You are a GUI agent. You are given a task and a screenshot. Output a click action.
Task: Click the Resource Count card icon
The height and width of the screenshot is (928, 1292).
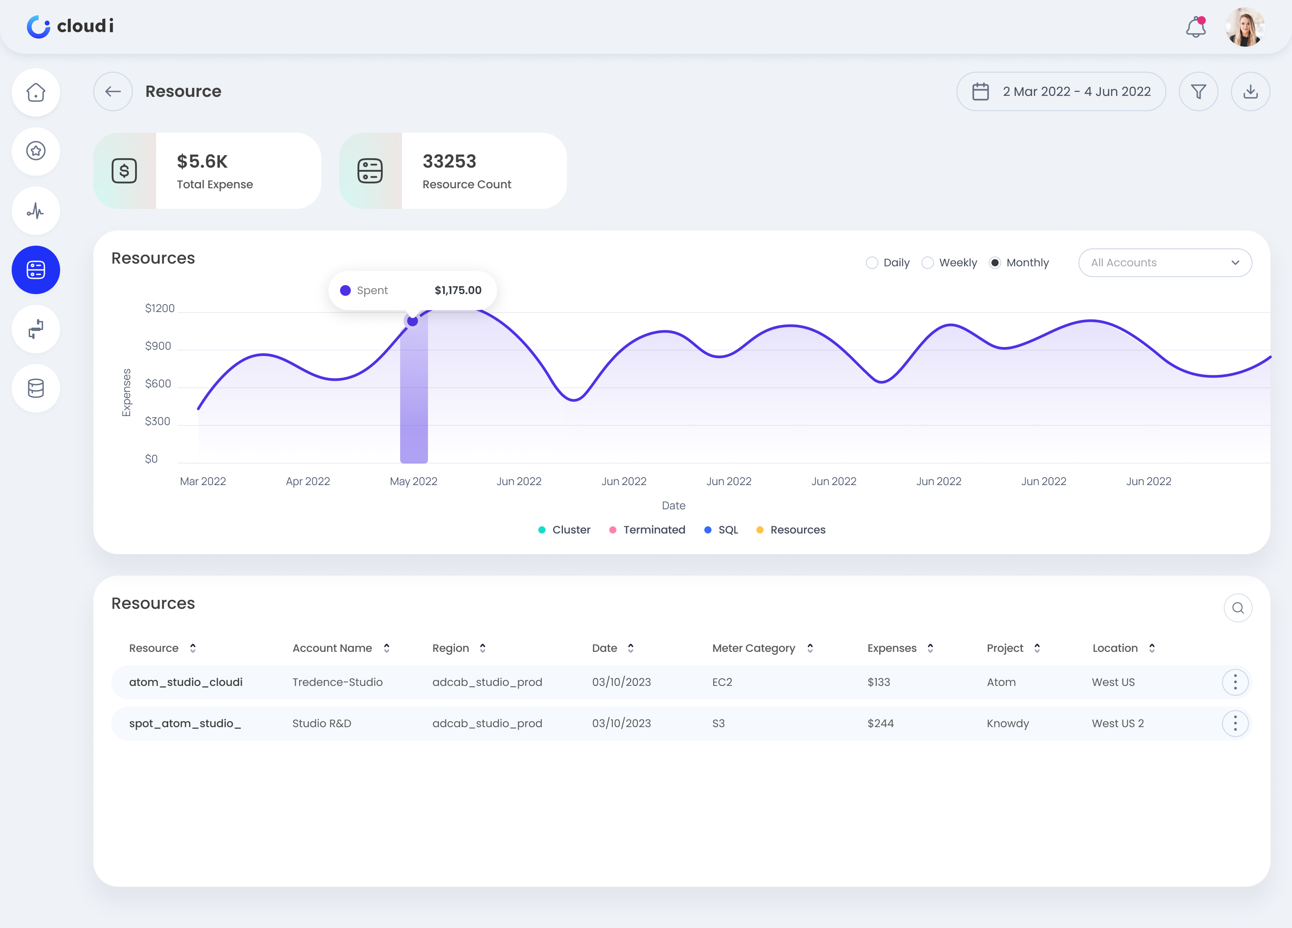(x=370, y=171)
